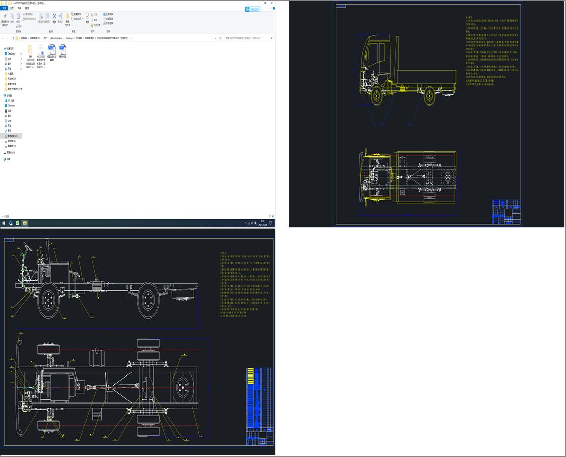Image resolution: width=566 pixels, height=457 pixels.
Task: Switch to the View ribbon tab
Action: tap(27, 8)
